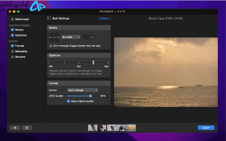This screenshot has height=141, width=226.
Task: Toggle the Format export checkbox
Action: click(x=12, y=46)
